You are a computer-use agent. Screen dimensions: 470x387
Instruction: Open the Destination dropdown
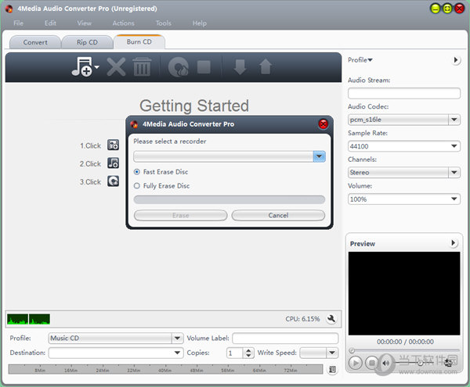click(177, 353)
